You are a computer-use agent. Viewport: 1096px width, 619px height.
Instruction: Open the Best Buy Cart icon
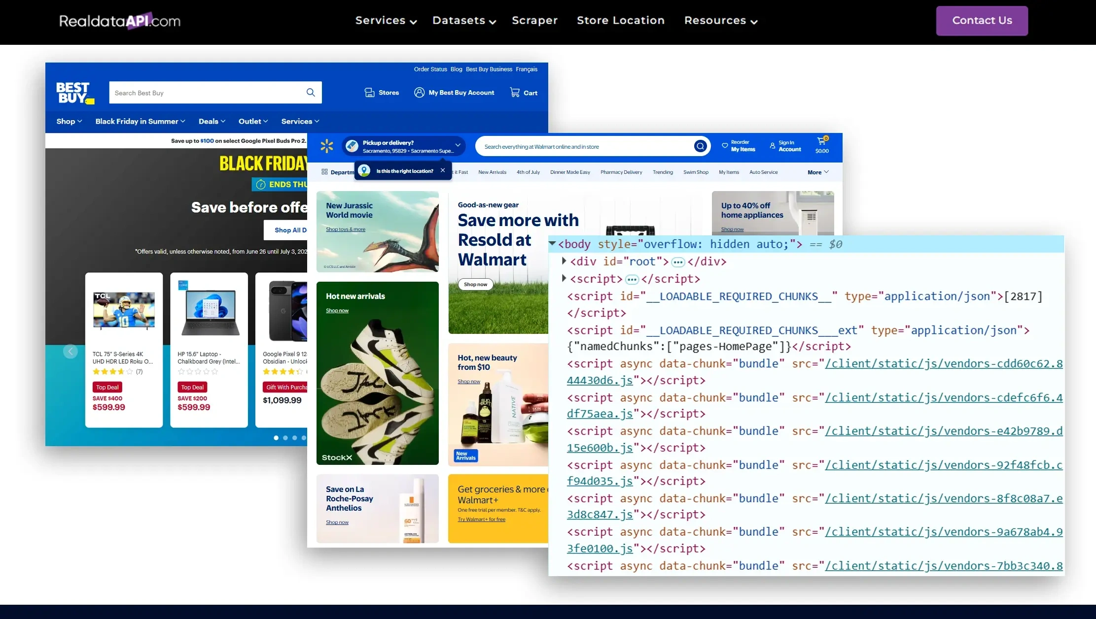(514, 92)
